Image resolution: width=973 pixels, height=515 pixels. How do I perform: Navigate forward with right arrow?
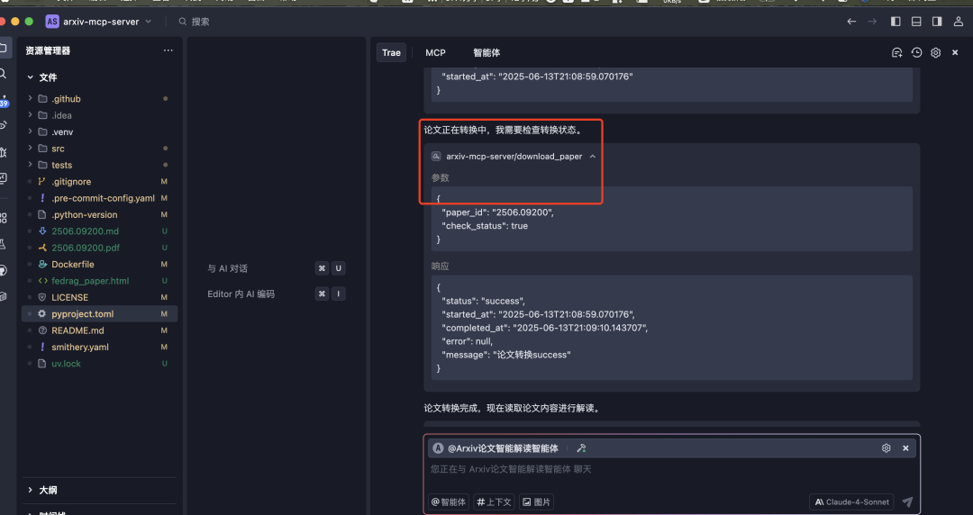(872, 21)
